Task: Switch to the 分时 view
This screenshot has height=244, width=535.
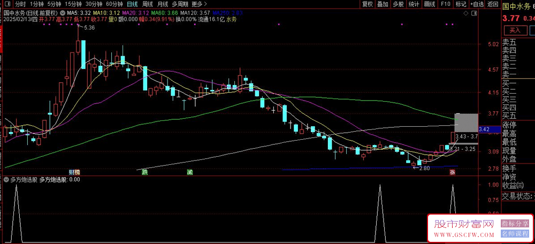Action: (20, 4)
